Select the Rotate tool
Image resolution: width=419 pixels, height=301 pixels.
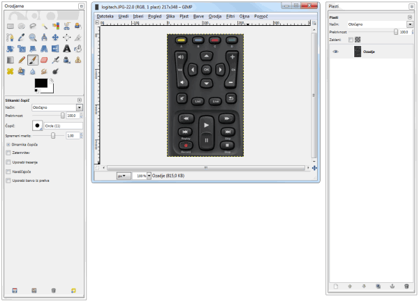pos(10,49)
